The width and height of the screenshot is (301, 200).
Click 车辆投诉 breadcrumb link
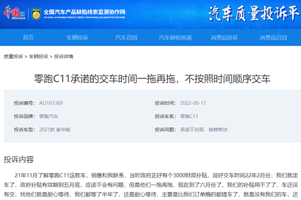[39, 56]
